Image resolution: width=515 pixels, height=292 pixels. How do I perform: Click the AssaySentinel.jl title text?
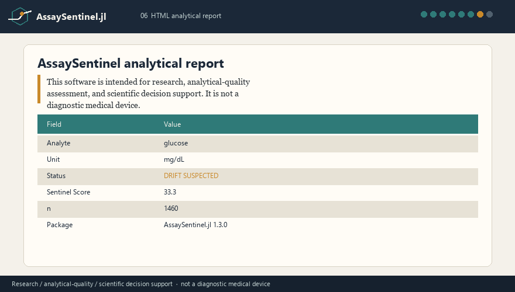tap(71, 17)
